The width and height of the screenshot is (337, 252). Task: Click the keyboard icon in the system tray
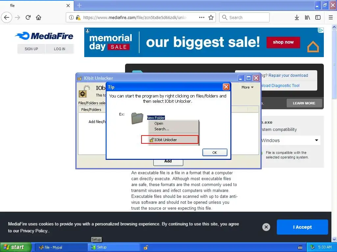pos(300,247)
